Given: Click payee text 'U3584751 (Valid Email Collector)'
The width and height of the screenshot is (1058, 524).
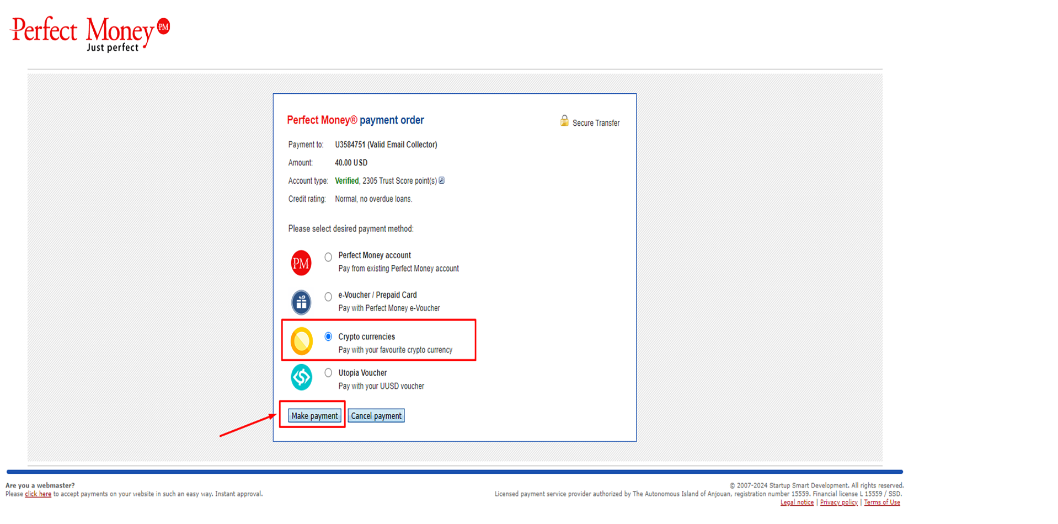Looking at the screenshot, I should coord(386,145).
